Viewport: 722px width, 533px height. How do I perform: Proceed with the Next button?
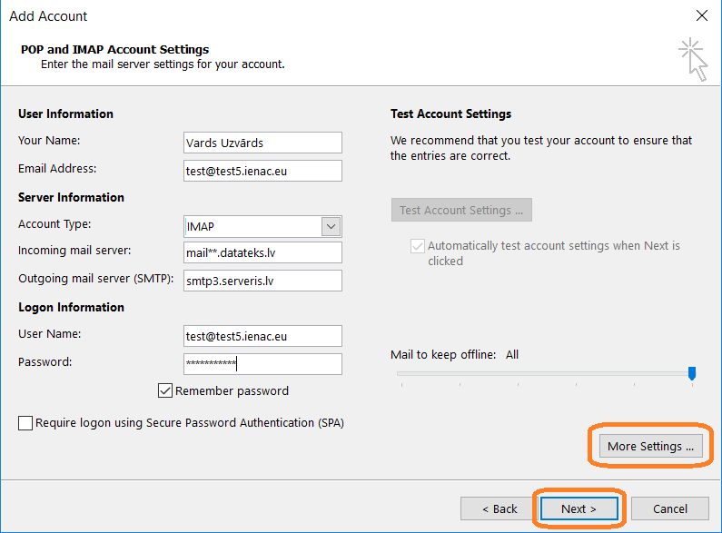coord(579,508)
